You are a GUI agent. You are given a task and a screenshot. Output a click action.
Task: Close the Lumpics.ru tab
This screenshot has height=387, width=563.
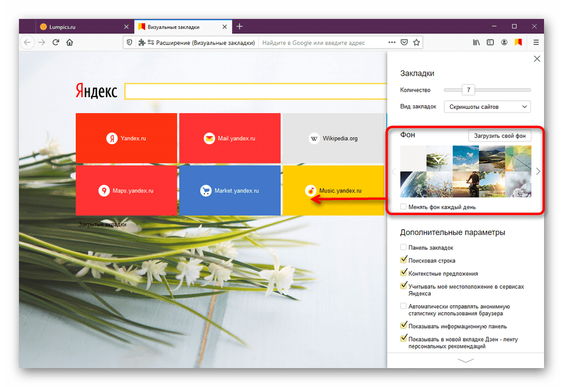pyautogui.click(x=126, y=27)
